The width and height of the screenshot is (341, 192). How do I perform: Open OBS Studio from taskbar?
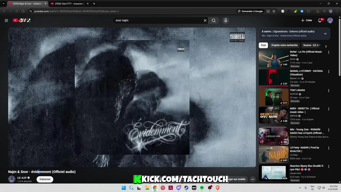point(210,188)
